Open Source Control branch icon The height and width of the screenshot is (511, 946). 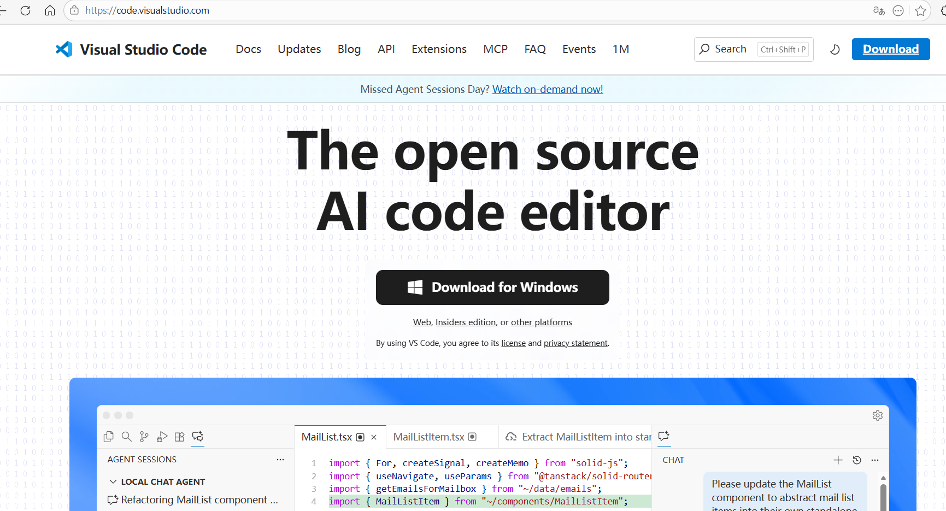pyautogui.click(x=144, y=437)
